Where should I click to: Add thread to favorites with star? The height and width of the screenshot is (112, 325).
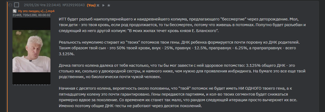click(x=109, y=5)
